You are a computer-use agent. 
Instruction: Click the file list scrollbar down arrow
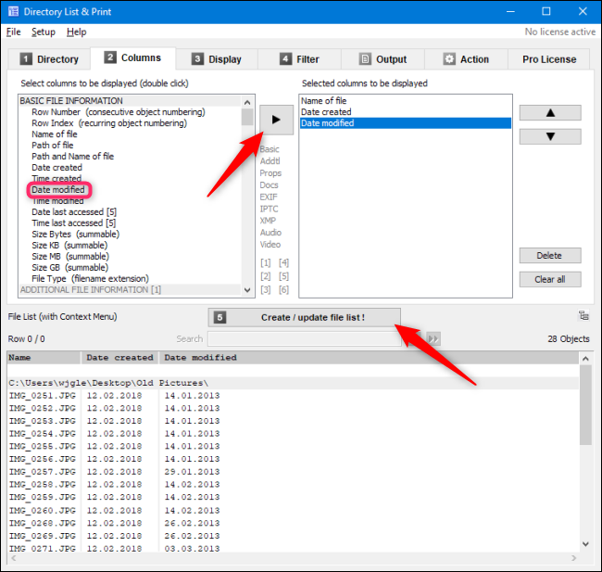pos(585,544)
